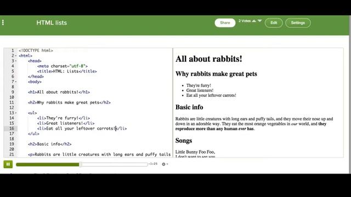
Task: Click the playback progress slider handle
Action: pyautogui.click(x=81, y=164)
